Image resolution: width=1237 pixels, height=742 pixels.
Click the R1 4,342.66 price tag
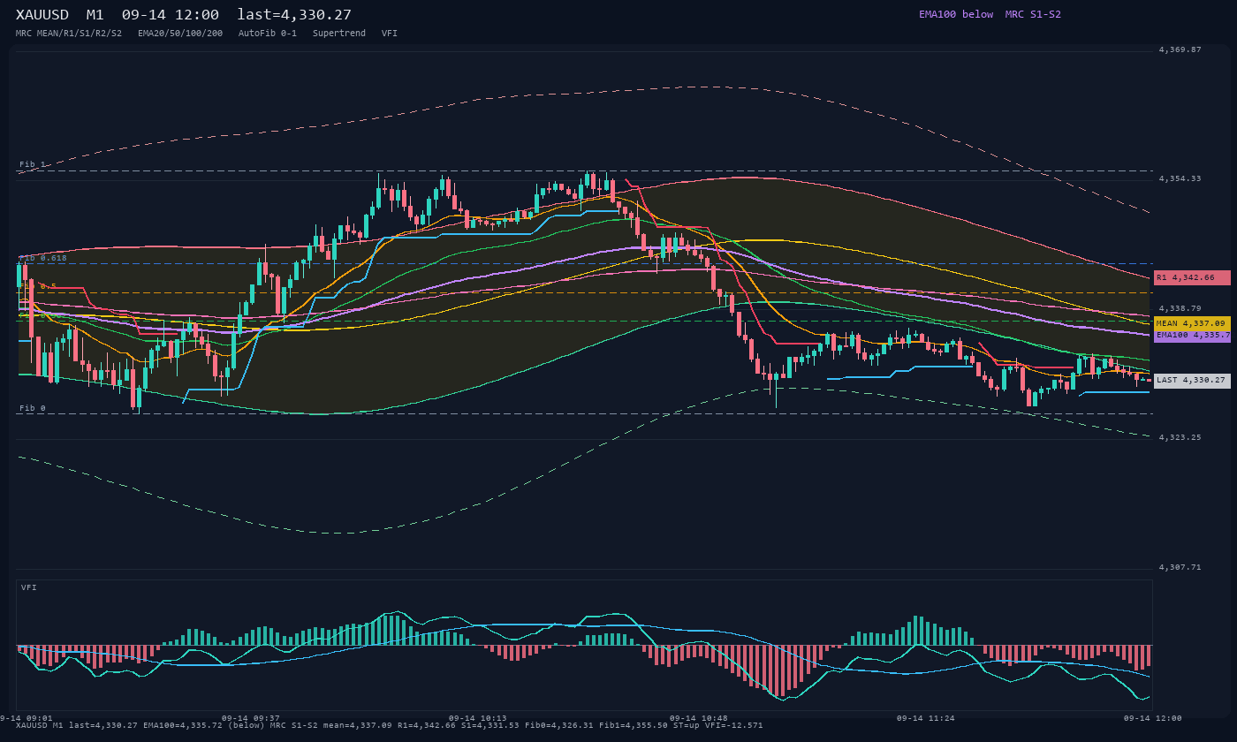click(x=1192, y=277)
